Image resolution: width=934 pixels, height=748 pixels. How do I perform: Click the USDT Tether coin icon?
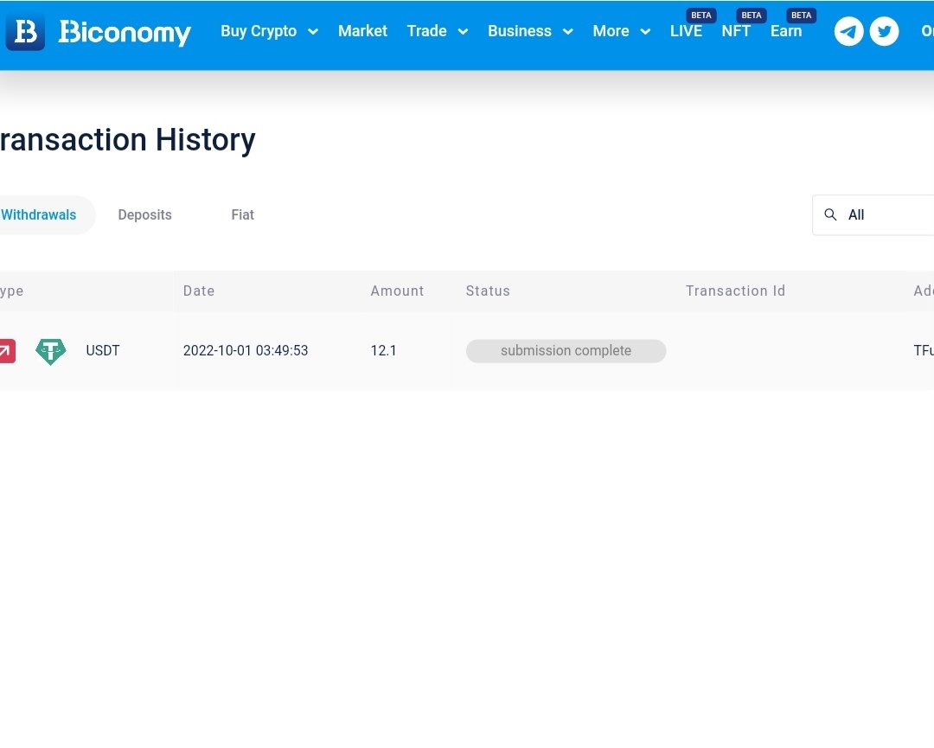click(x=51, y=351)
